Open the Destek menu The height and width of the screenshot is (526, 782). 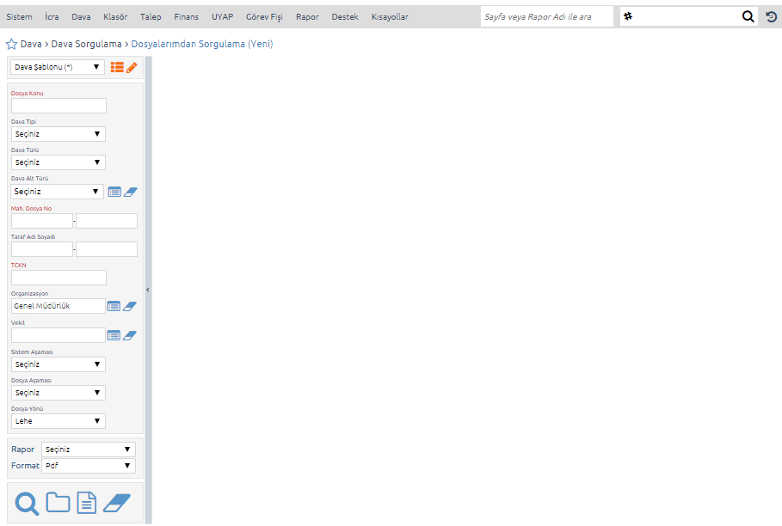click(345, 17)
